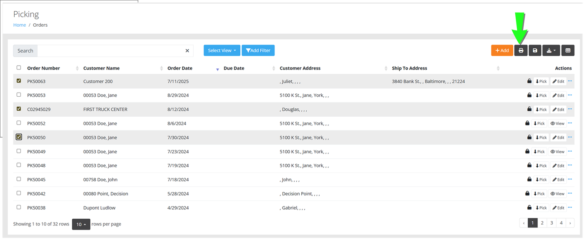Viewport: 585px width, 240px height.
Task: Click the orange Add button
Action: tap(502, 50)
